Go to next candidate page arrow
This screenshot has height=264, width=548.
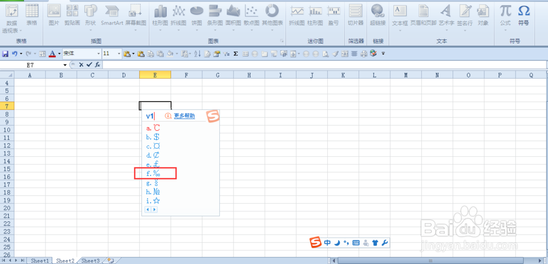pos(154,209)
